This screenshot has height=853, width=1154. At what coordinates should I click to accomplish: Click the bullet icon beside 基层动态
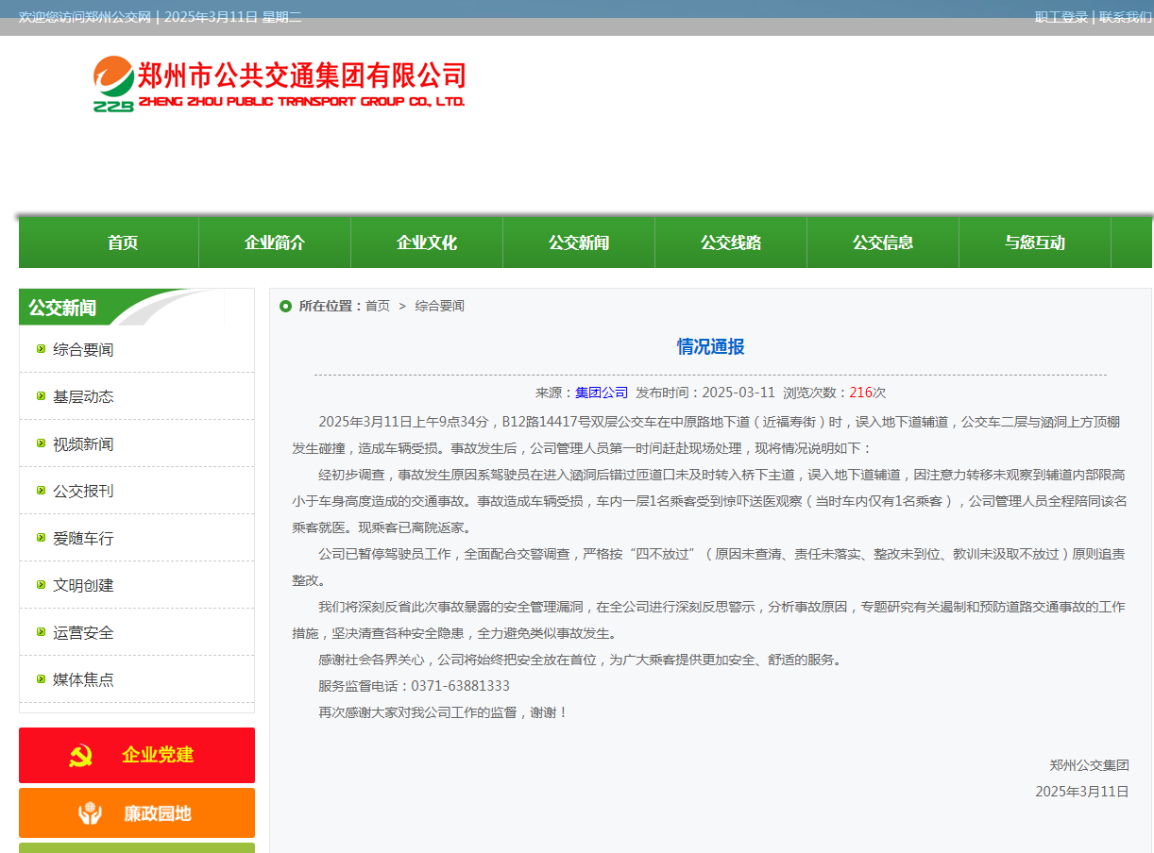(41, 396)
